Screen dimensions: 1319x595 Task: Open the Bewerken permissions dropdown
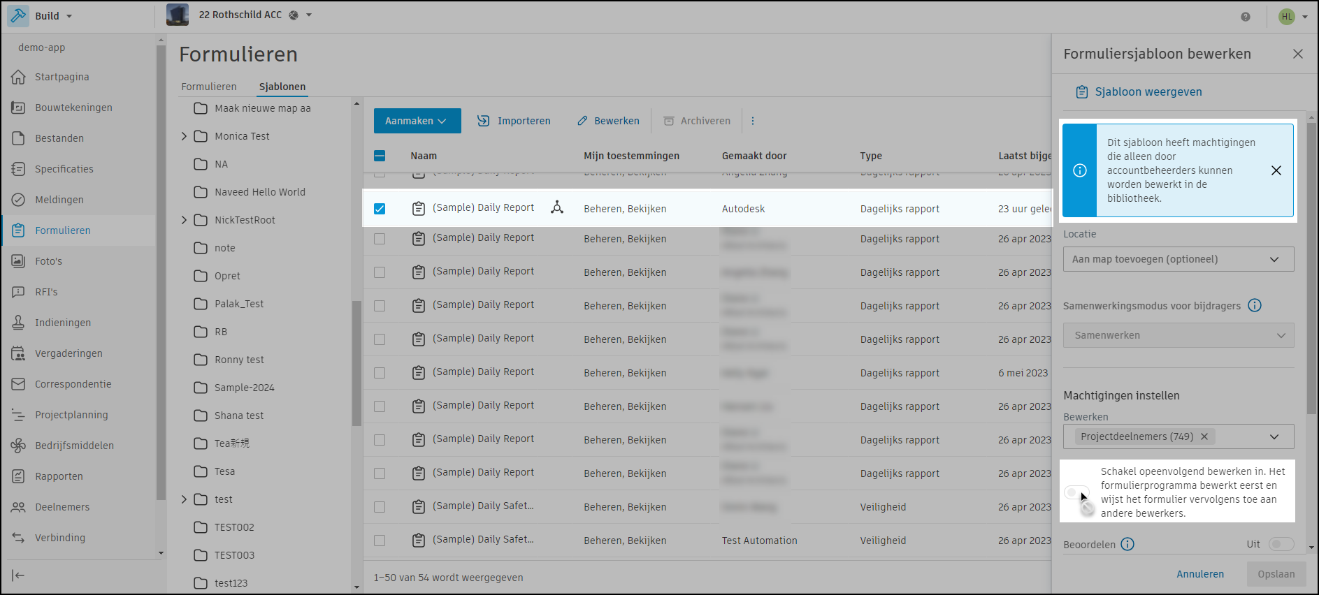coord(1179,436)
